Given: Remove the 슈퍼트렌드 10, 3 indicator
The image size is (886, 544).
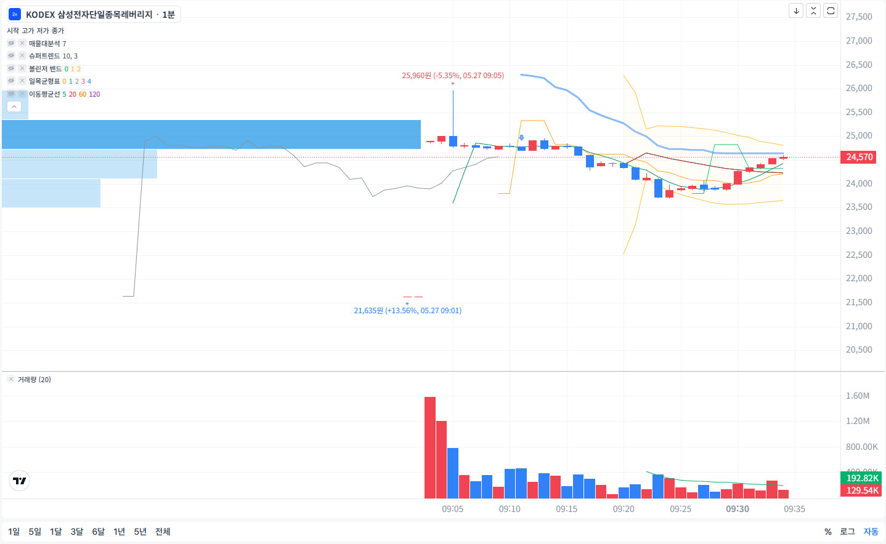Looking at the screenshot, I should pyautogui.click(x=22, y=56).
